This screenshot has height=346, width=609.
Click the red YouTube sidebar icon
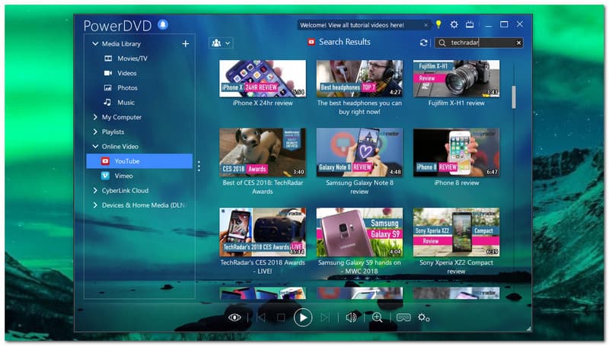click(105, 161)
